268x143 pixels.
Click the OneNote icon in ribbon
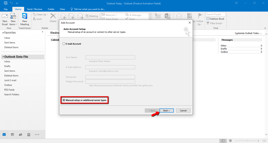coord(167,16)
